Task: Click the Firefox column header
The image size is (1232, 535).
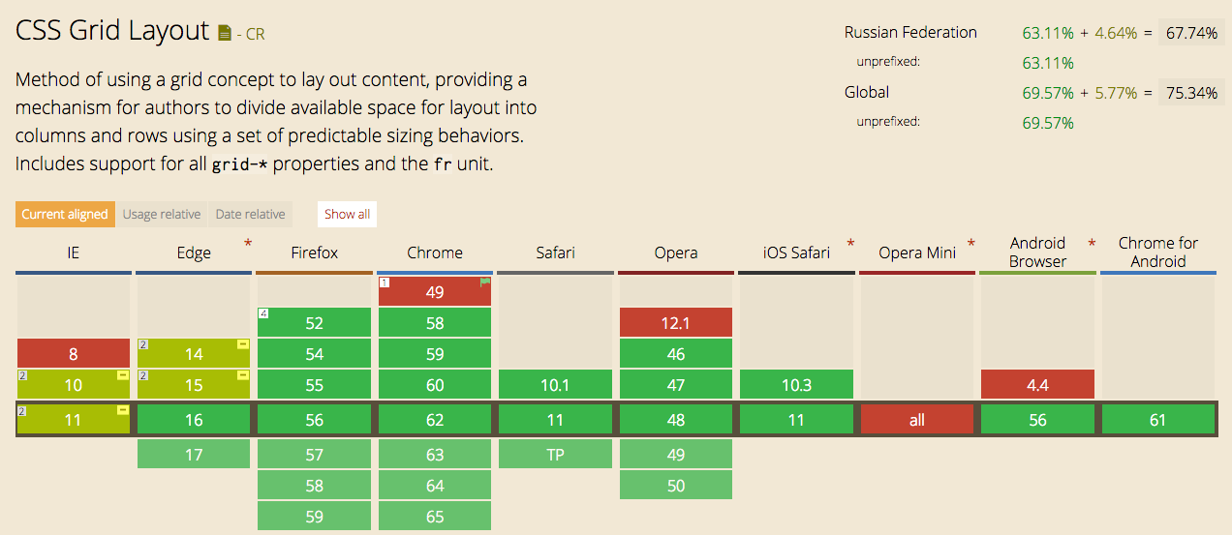Action: tap(315, 253)
